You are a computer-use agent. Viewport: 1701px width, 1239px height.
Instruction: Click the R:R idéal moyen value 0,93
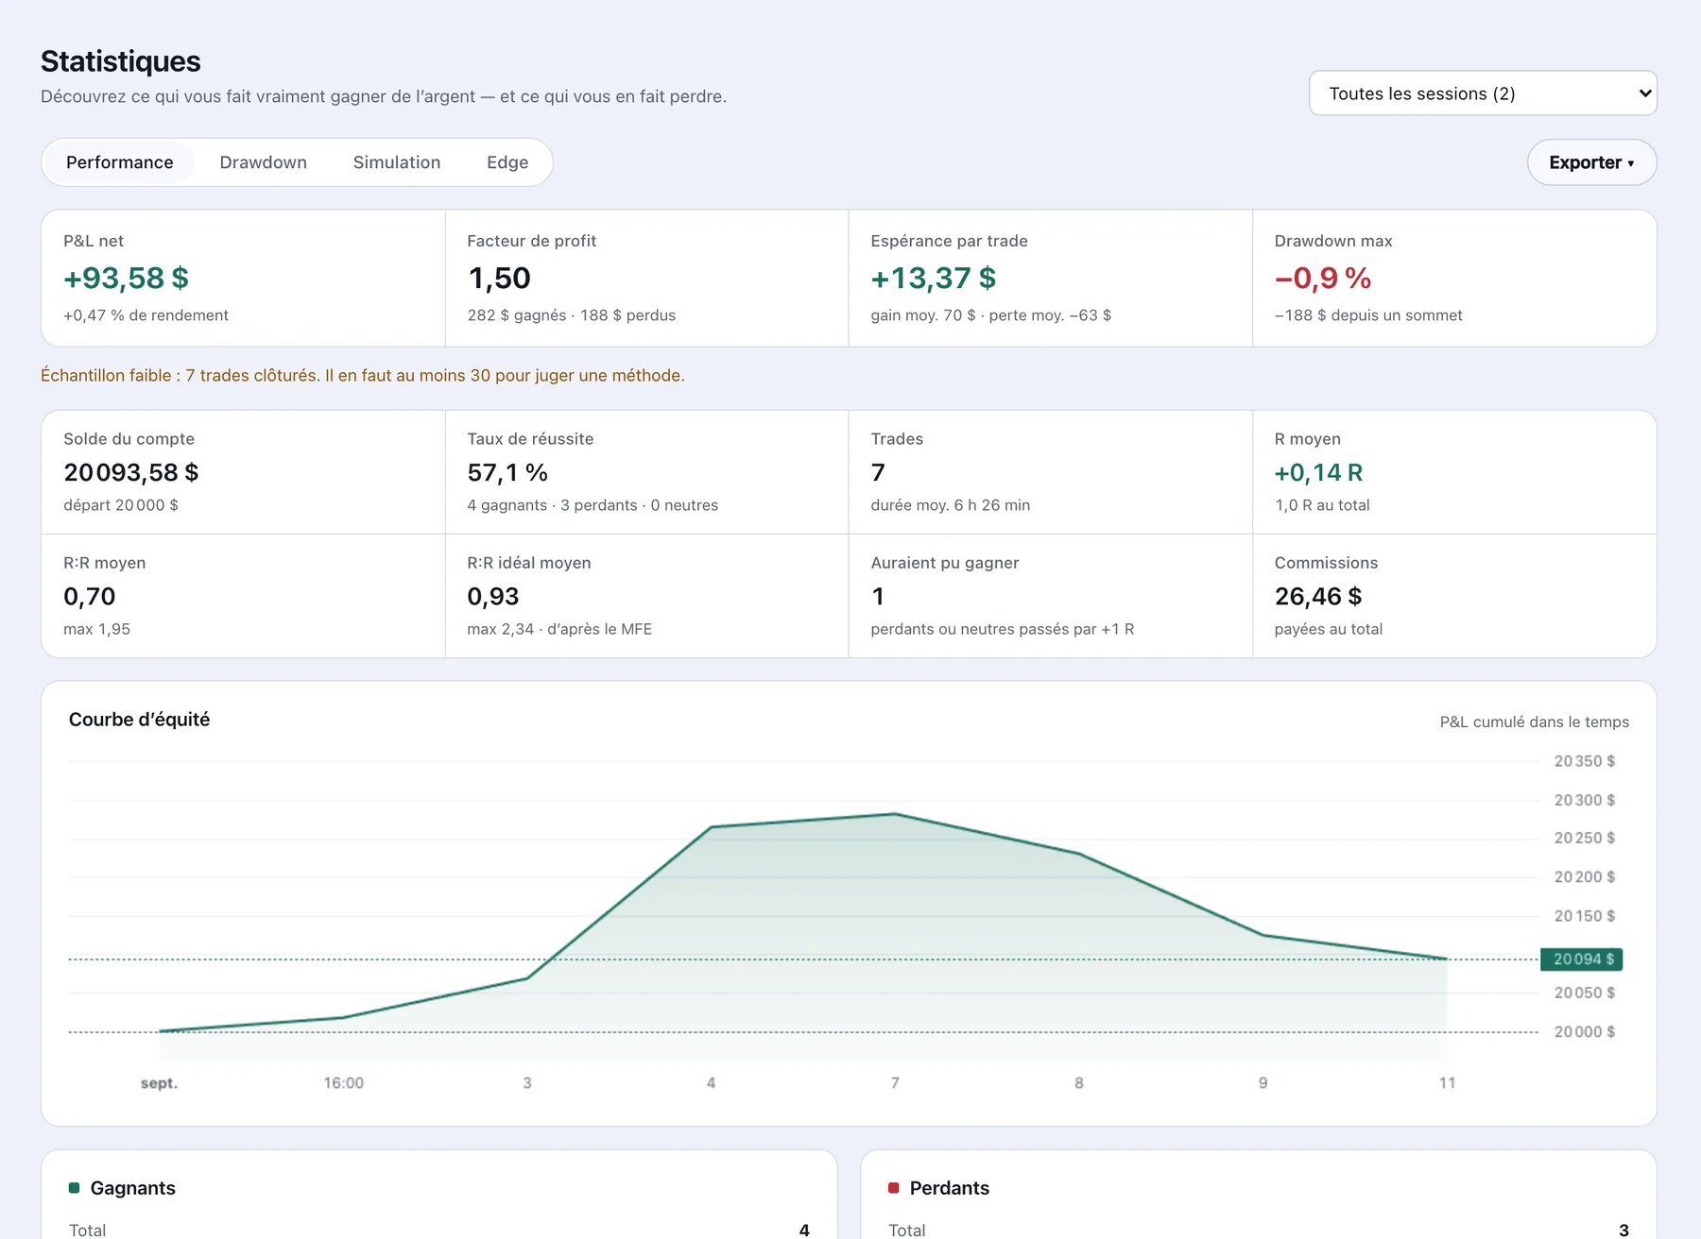point(492,597)
